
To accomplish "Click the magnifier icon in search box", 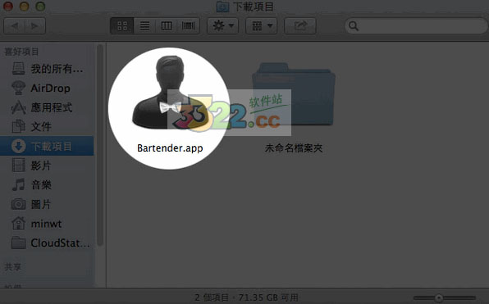I will point(354,26).
